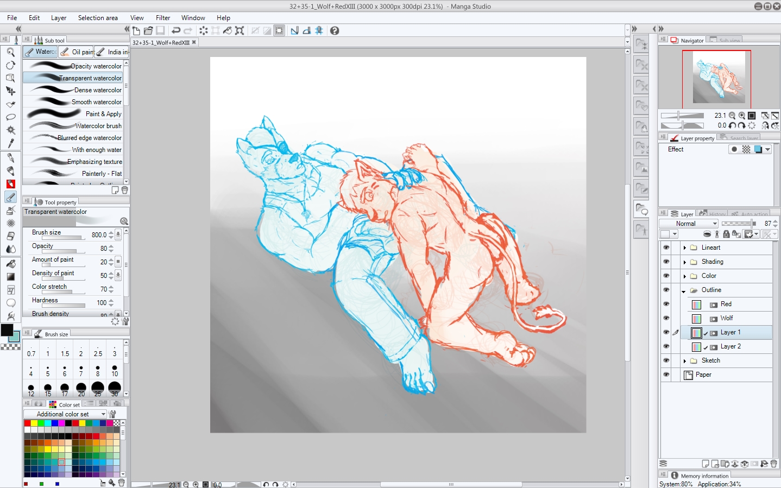Select the Zoom magnifier tool
This screenshot has width=781, height=488.
click(x=10, y=52)
